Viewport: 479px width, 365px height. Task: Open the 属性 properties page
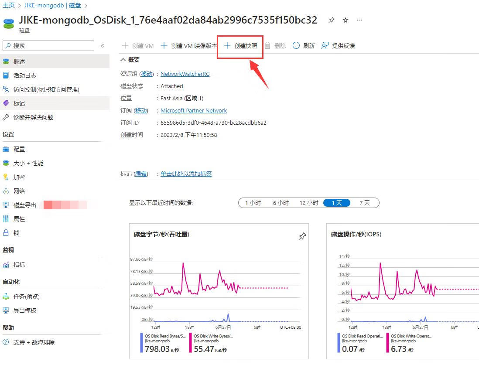(x=55, y=219)
